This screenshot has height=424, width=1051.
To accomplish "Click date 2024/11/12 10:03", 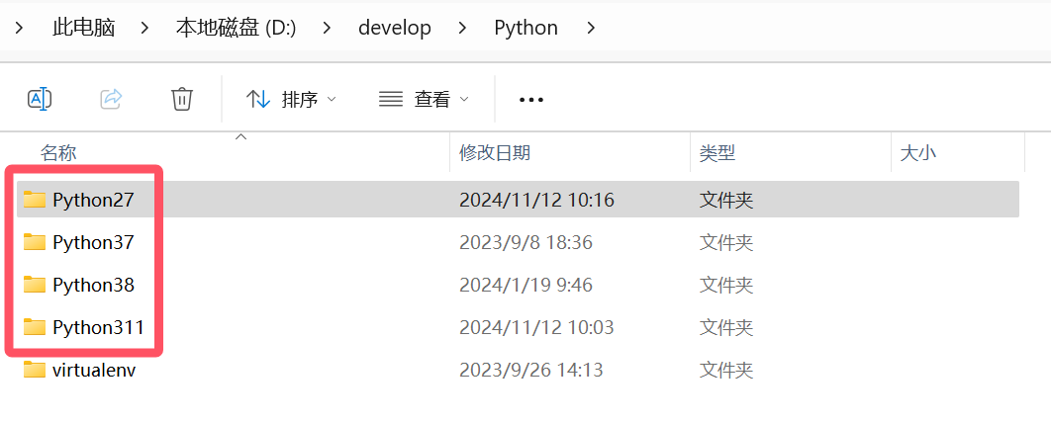I will click(x=537, y=327).
